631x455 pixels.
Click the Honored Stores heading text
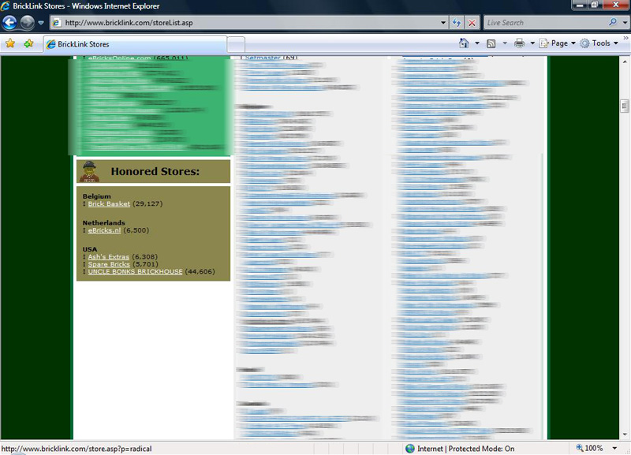pos(155,171)
